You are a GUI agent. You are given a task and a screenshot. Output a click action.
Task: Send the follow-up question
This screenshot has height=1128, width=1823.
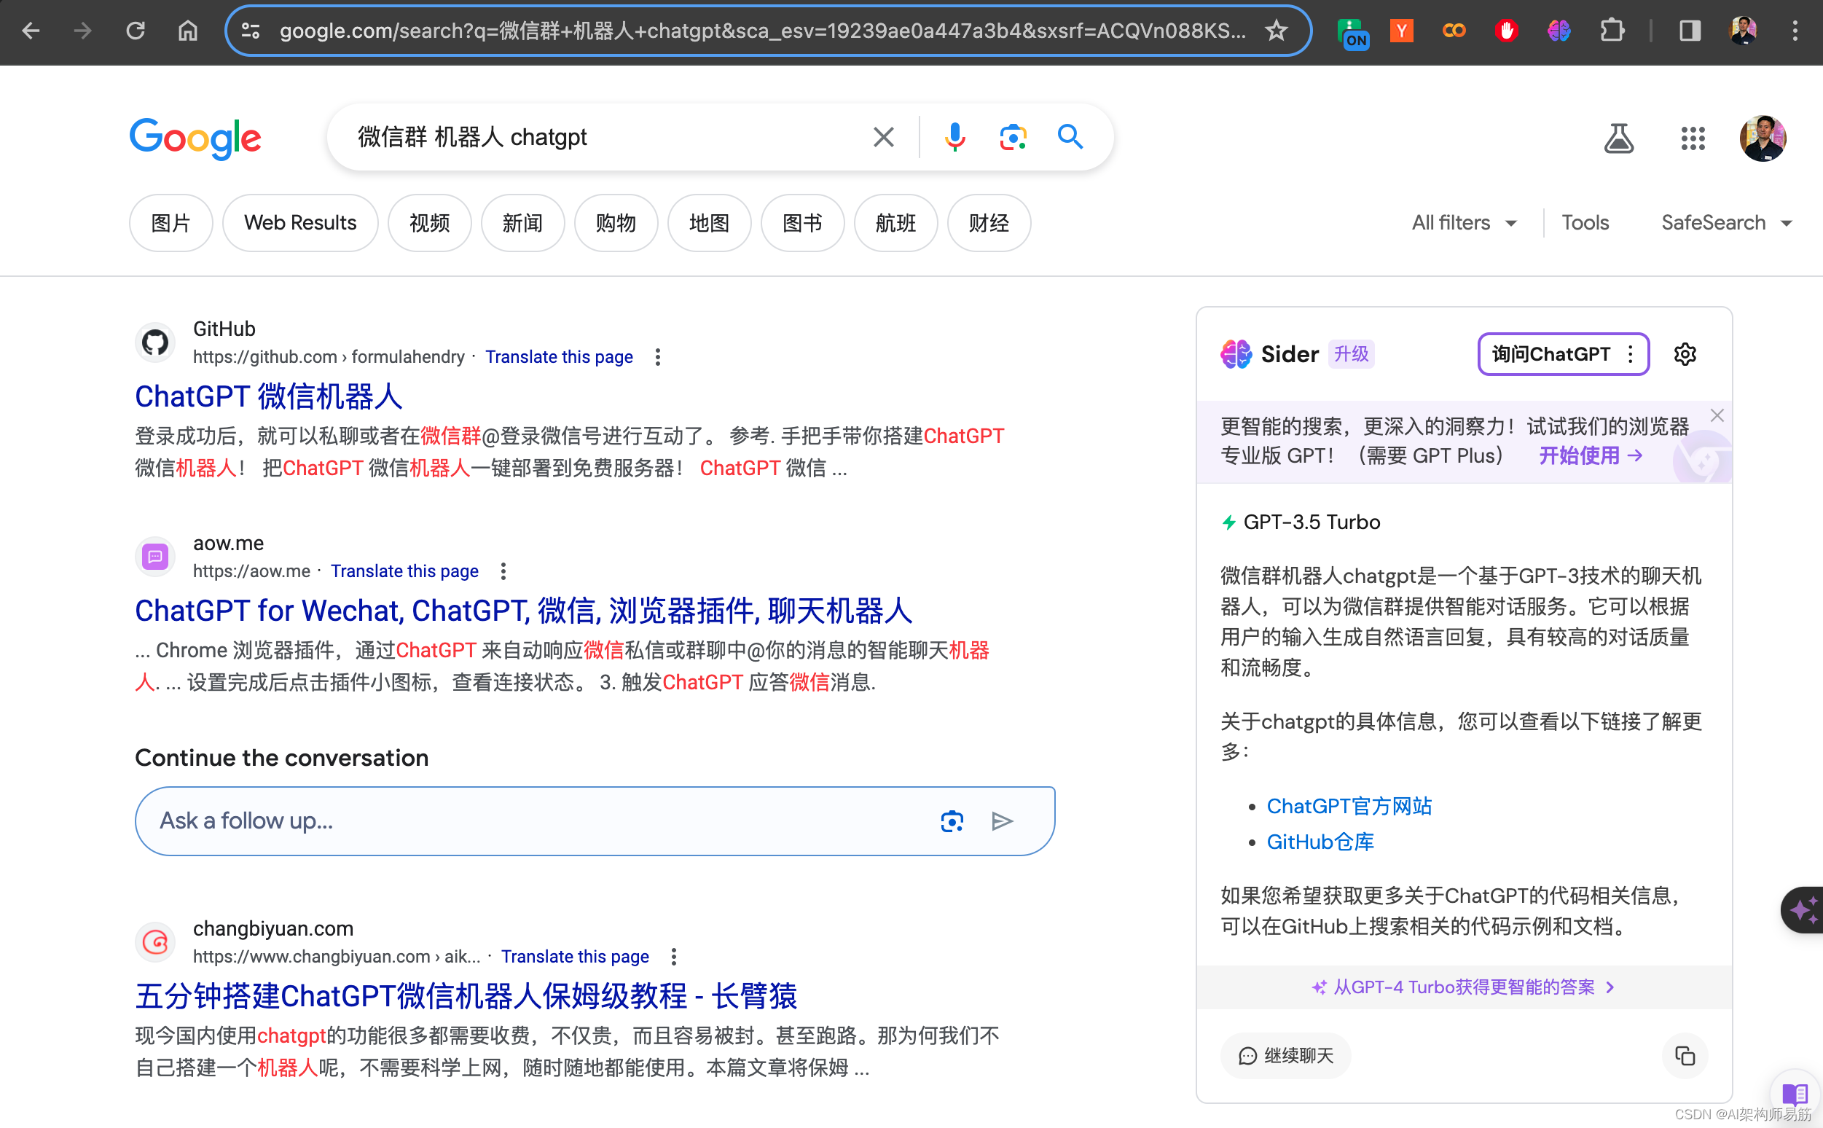[1002, 820]
